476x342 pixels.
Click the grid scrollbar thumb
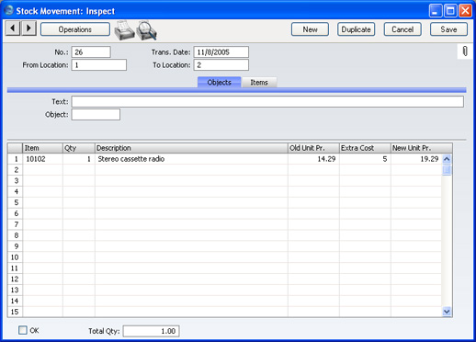tap(447, 170)
